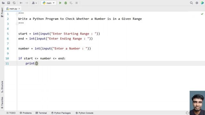This screenshot has width=205, height=115.
Task: Start debugging with the bug icon
Action: coord(66,3)
